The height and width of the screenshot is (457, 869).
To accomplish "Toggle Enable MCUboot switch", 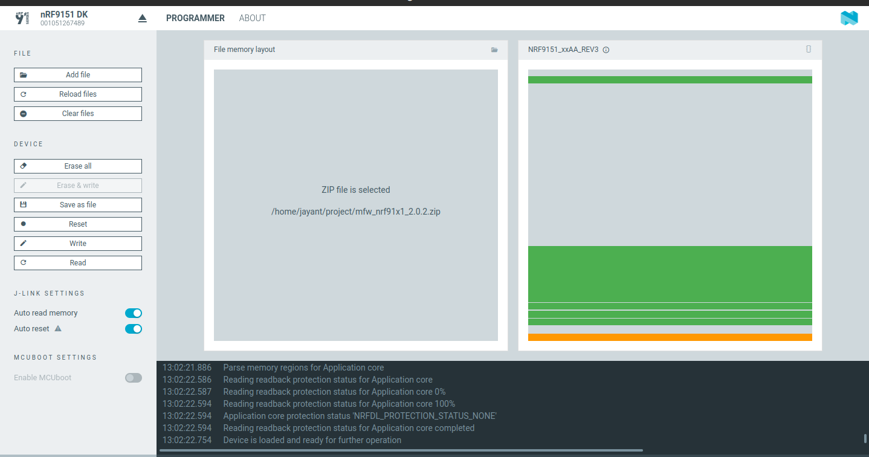I will [134, 378].
